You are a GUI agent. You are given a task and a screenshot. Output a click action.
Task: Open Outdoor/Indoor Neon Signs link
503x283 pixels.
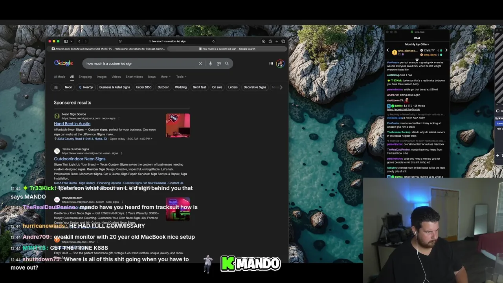pyautogui.click(x=79, y=159)
